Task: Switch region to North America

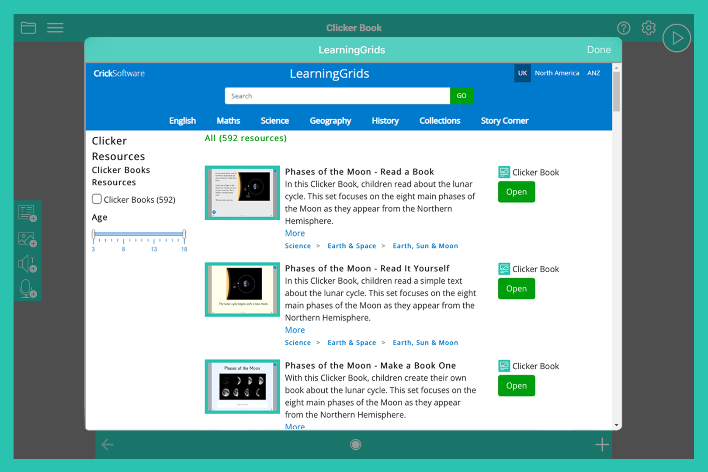Action: (x=557, y=73)
